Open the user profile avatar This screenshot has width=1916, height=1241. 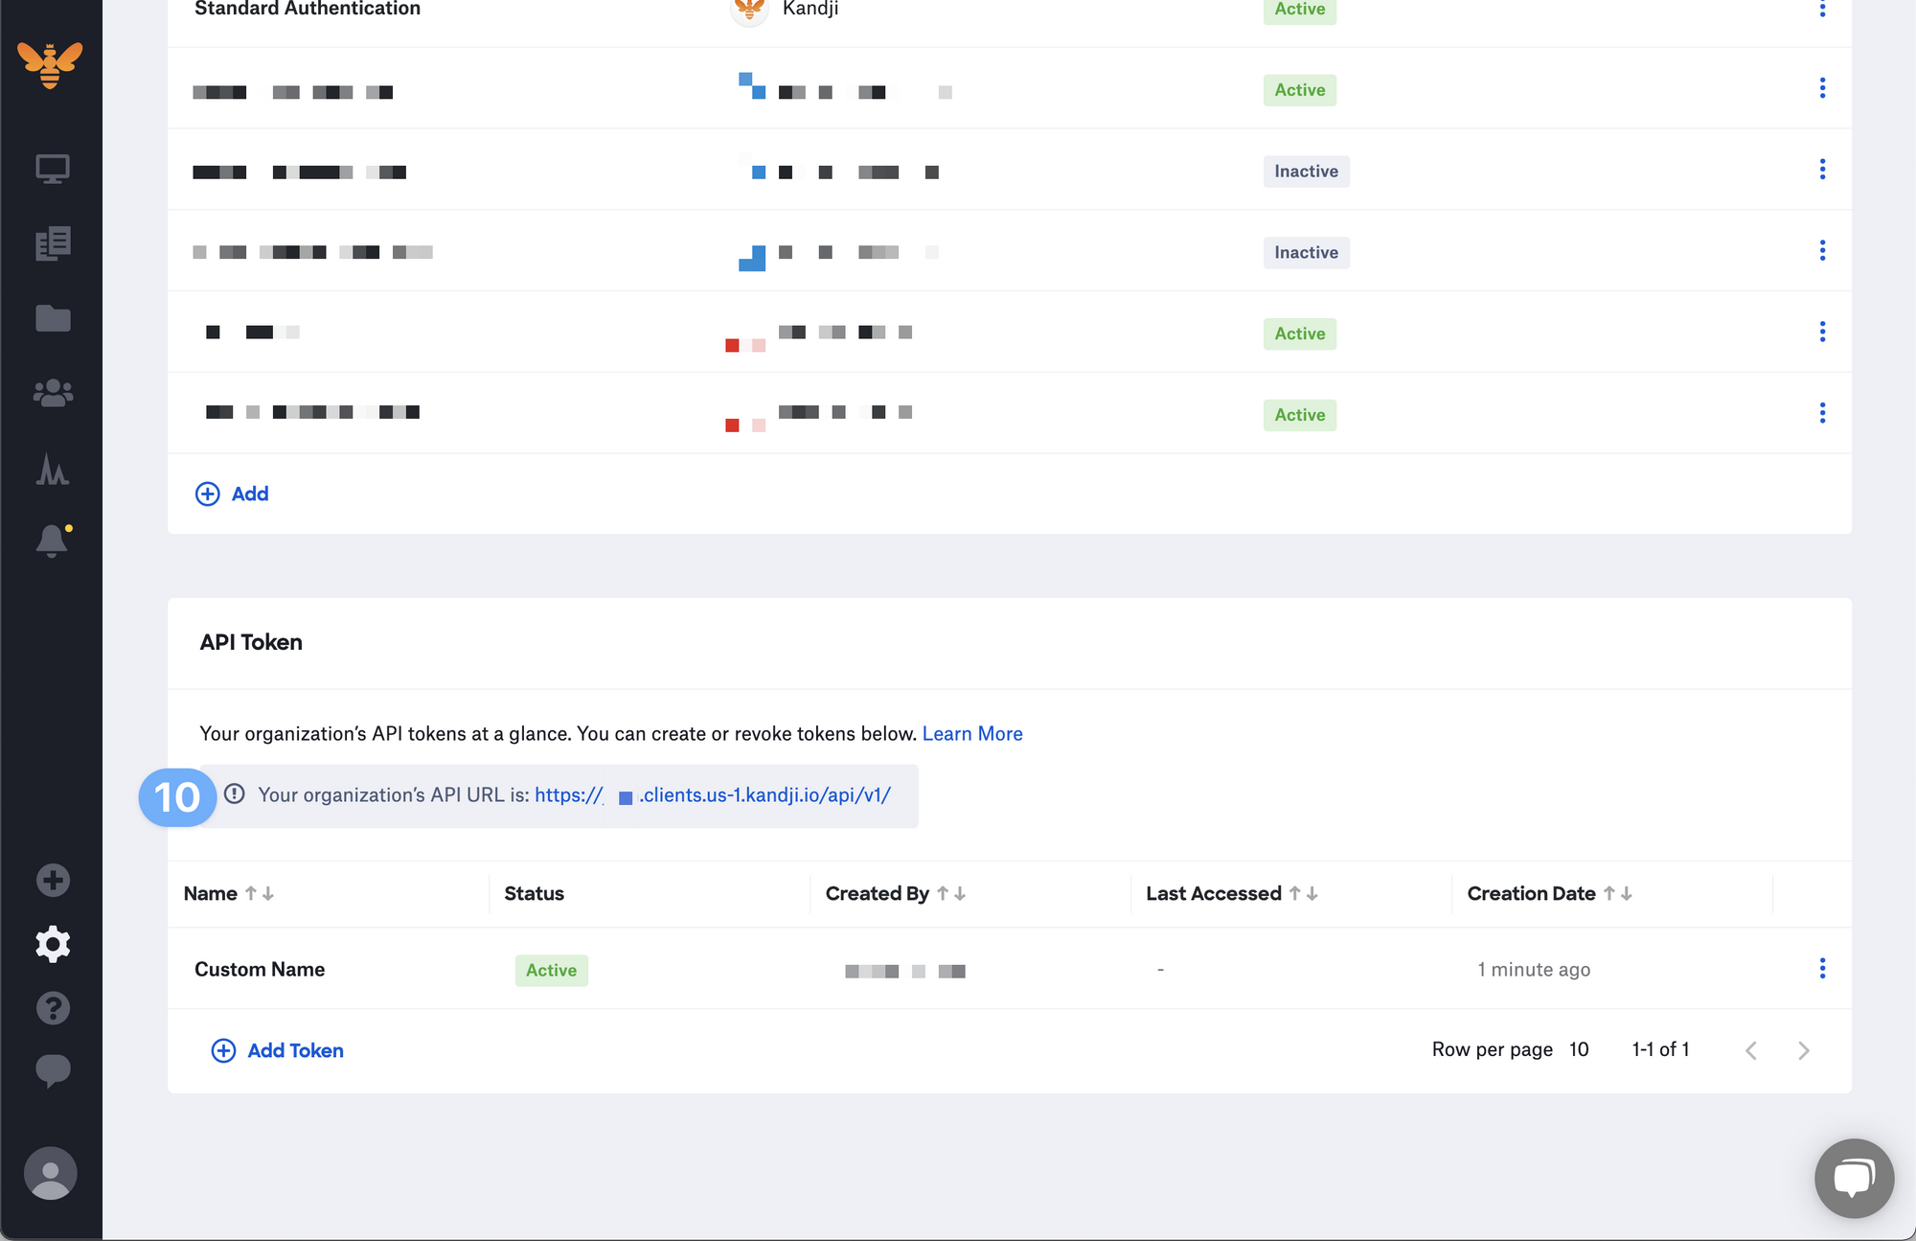[50, 1173]
